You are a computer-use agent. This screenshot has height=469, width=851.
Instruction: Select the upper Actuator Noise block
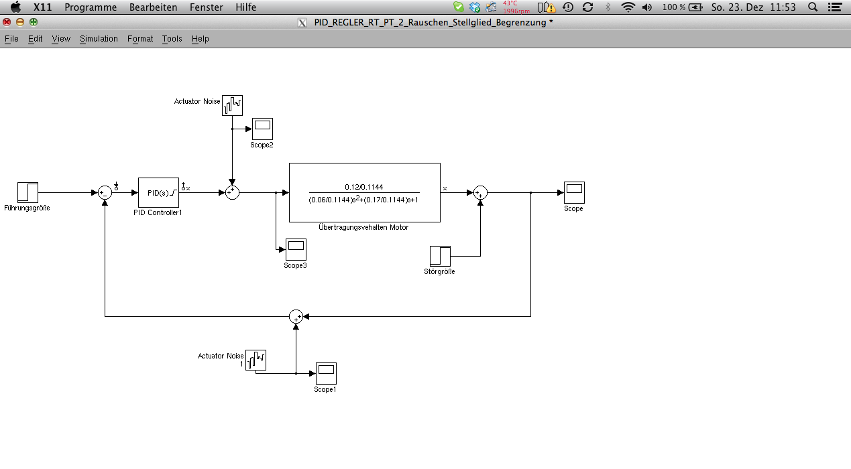pyautogui.click(x=232, y=105)
